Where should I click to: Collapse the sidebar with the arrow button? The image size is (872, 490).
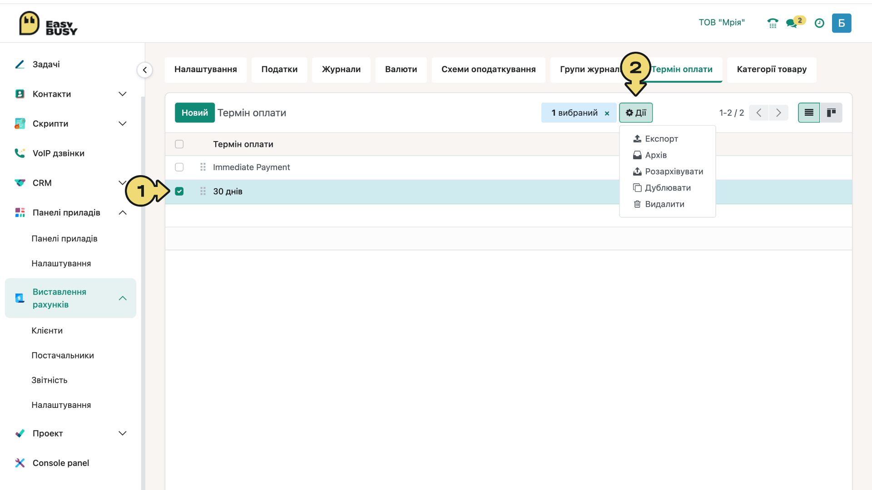tap(144, 70)
